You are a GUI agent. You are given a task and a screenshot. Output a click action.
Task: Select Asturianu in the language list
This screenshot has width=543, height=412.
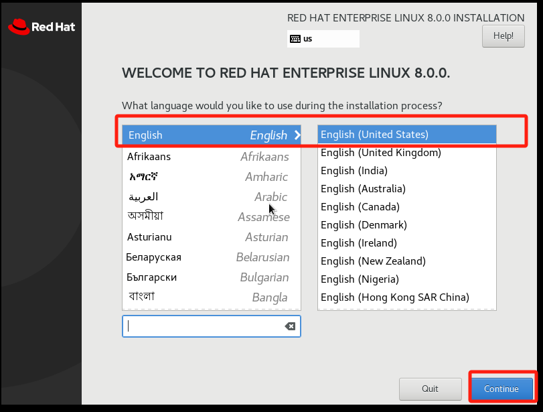pyautogui.click(x=212, y=237)
